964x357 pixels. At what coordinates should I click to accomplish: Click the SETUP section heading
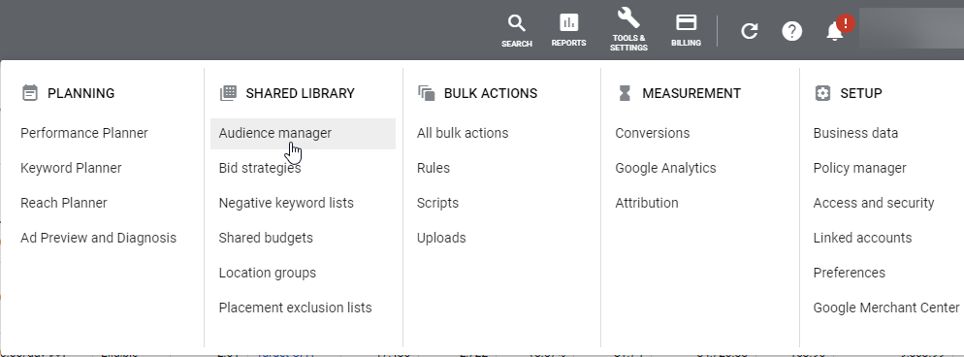tap(861, 93)
